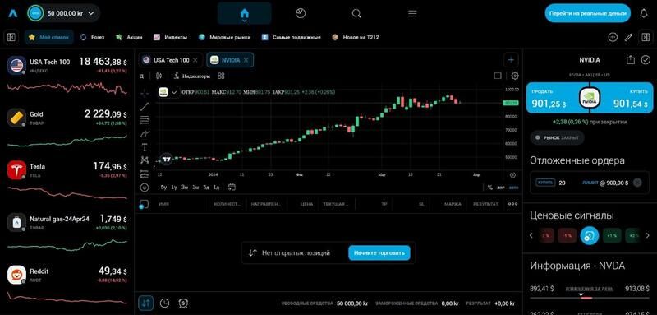657x315 pixels.
Task: Toggle the percent scale on the chart
Action: 489,188
